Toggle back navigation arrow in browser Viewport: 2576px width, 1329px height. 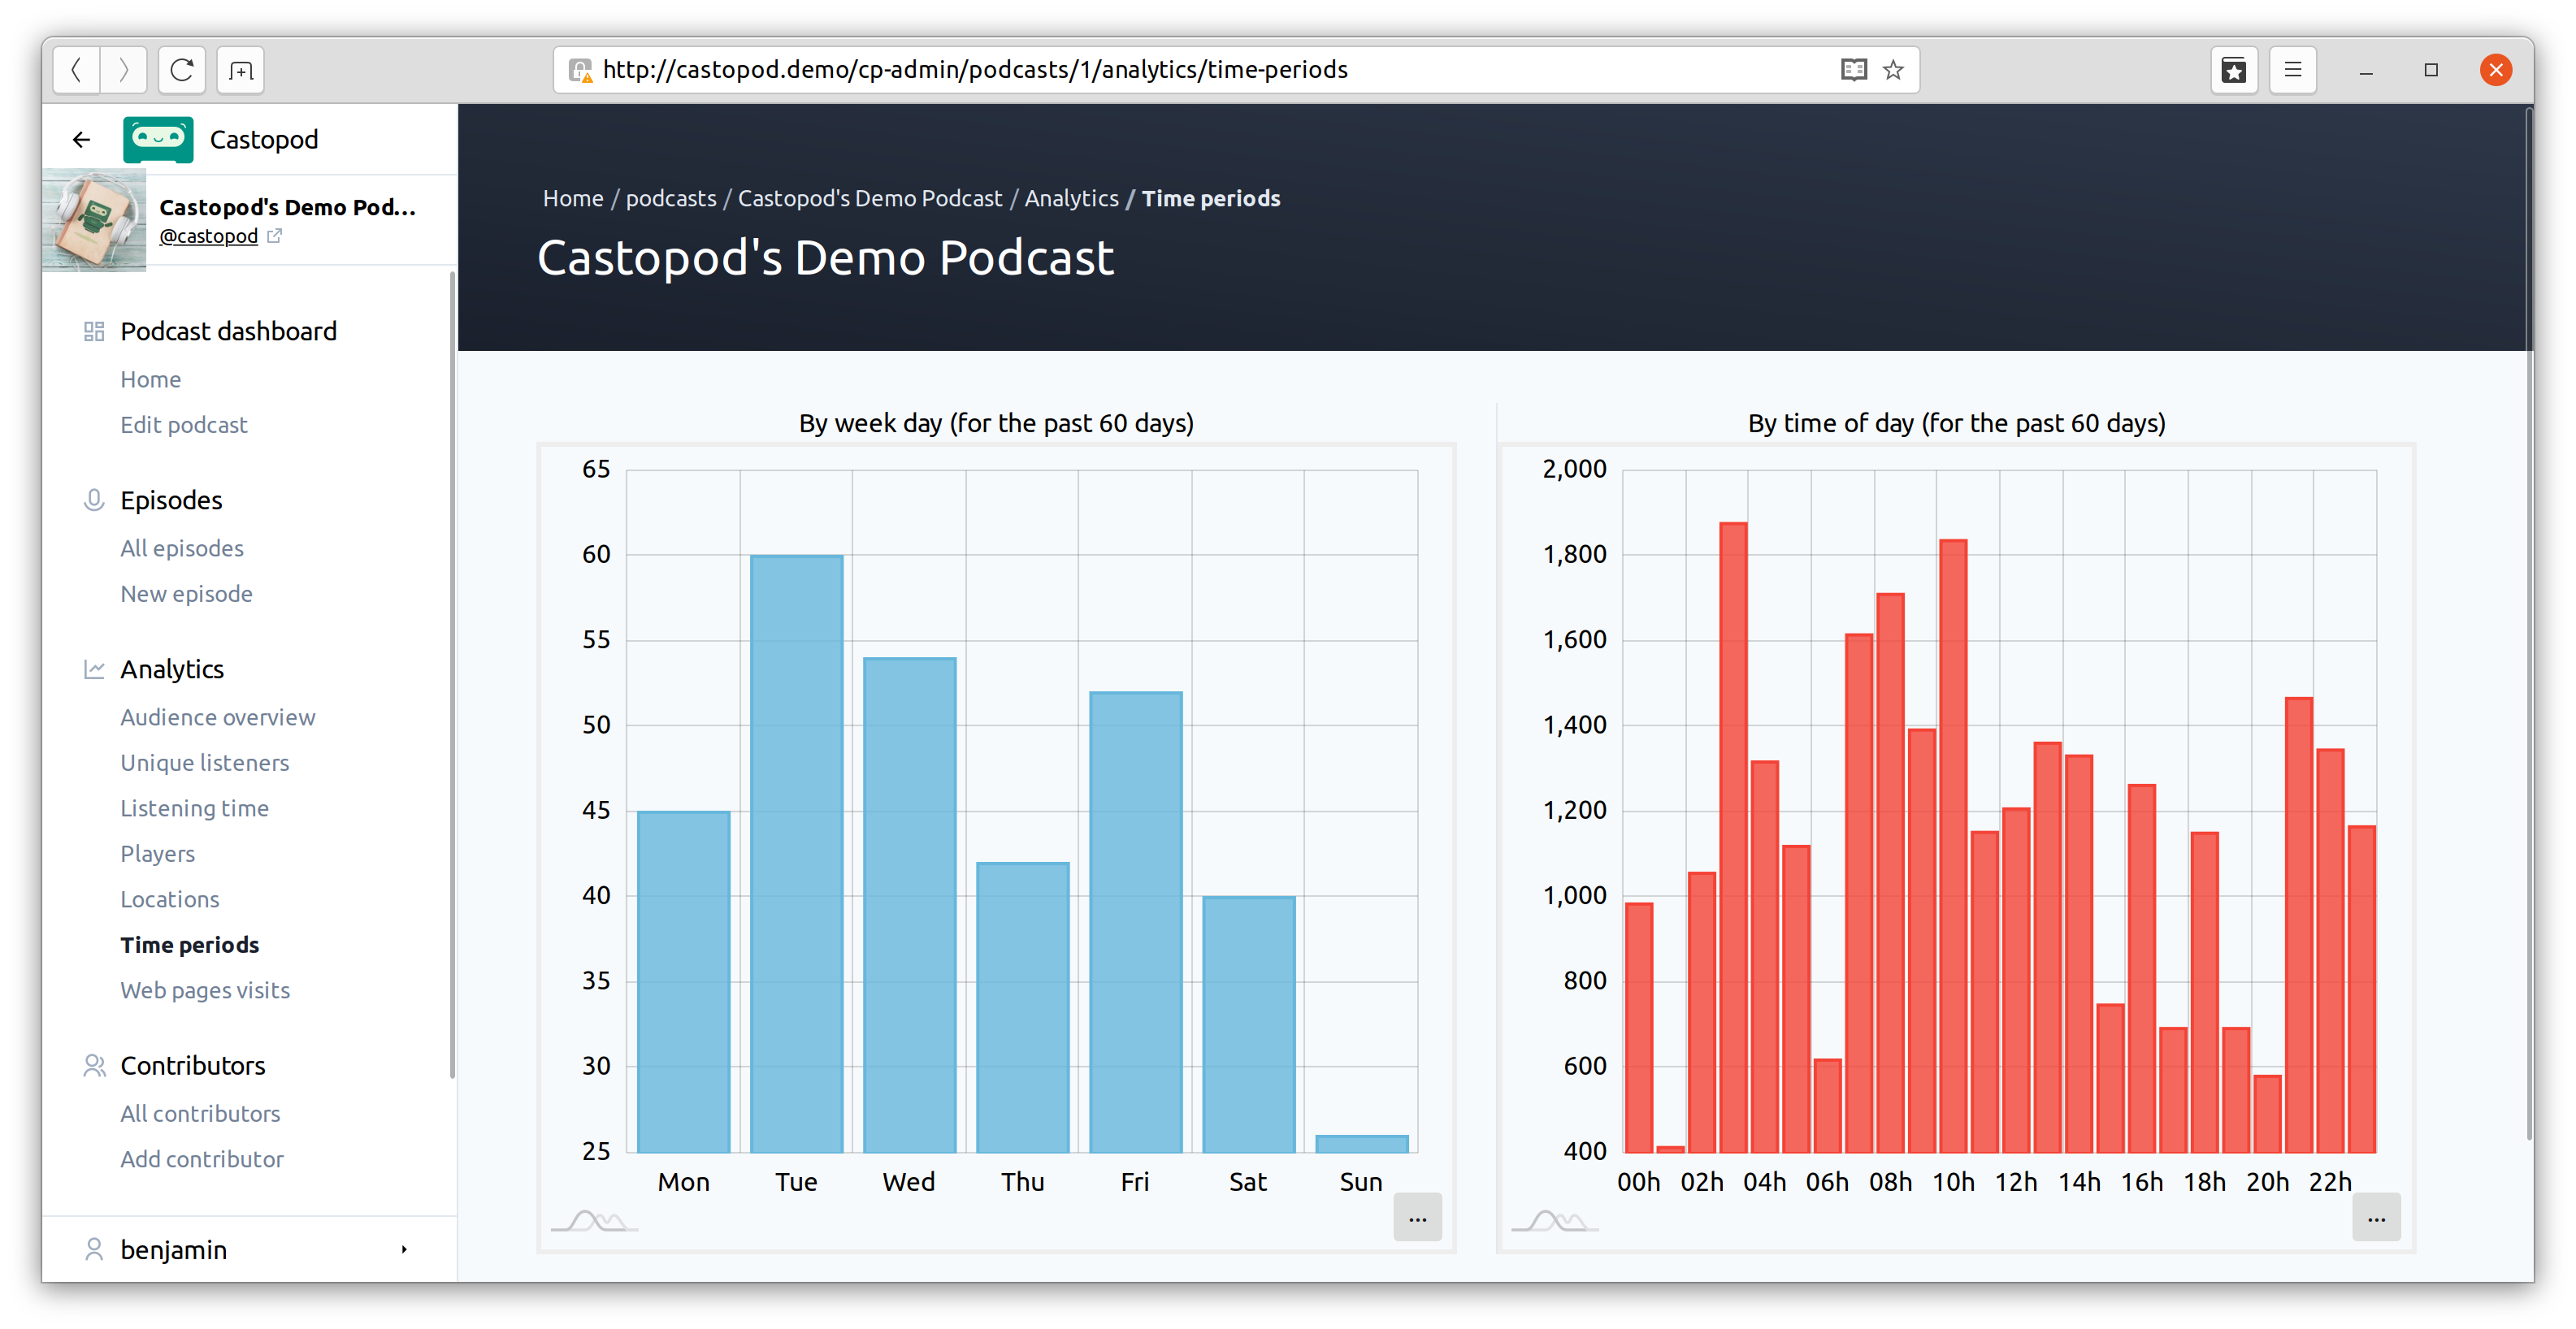(78, 70)
